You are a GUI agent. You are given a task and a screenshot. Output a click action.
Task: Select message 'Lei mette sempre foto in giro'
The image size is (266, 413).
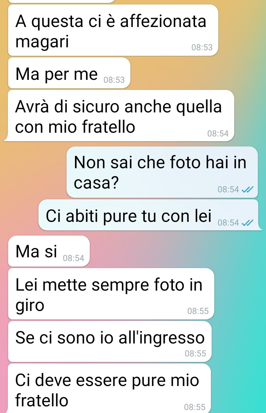111,294
